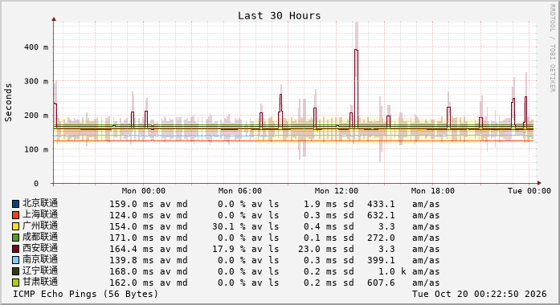The image size is (560, 305).
Task: Click the tallest maroon spike near Mon 12:00
Action: [x=356, y=88]
